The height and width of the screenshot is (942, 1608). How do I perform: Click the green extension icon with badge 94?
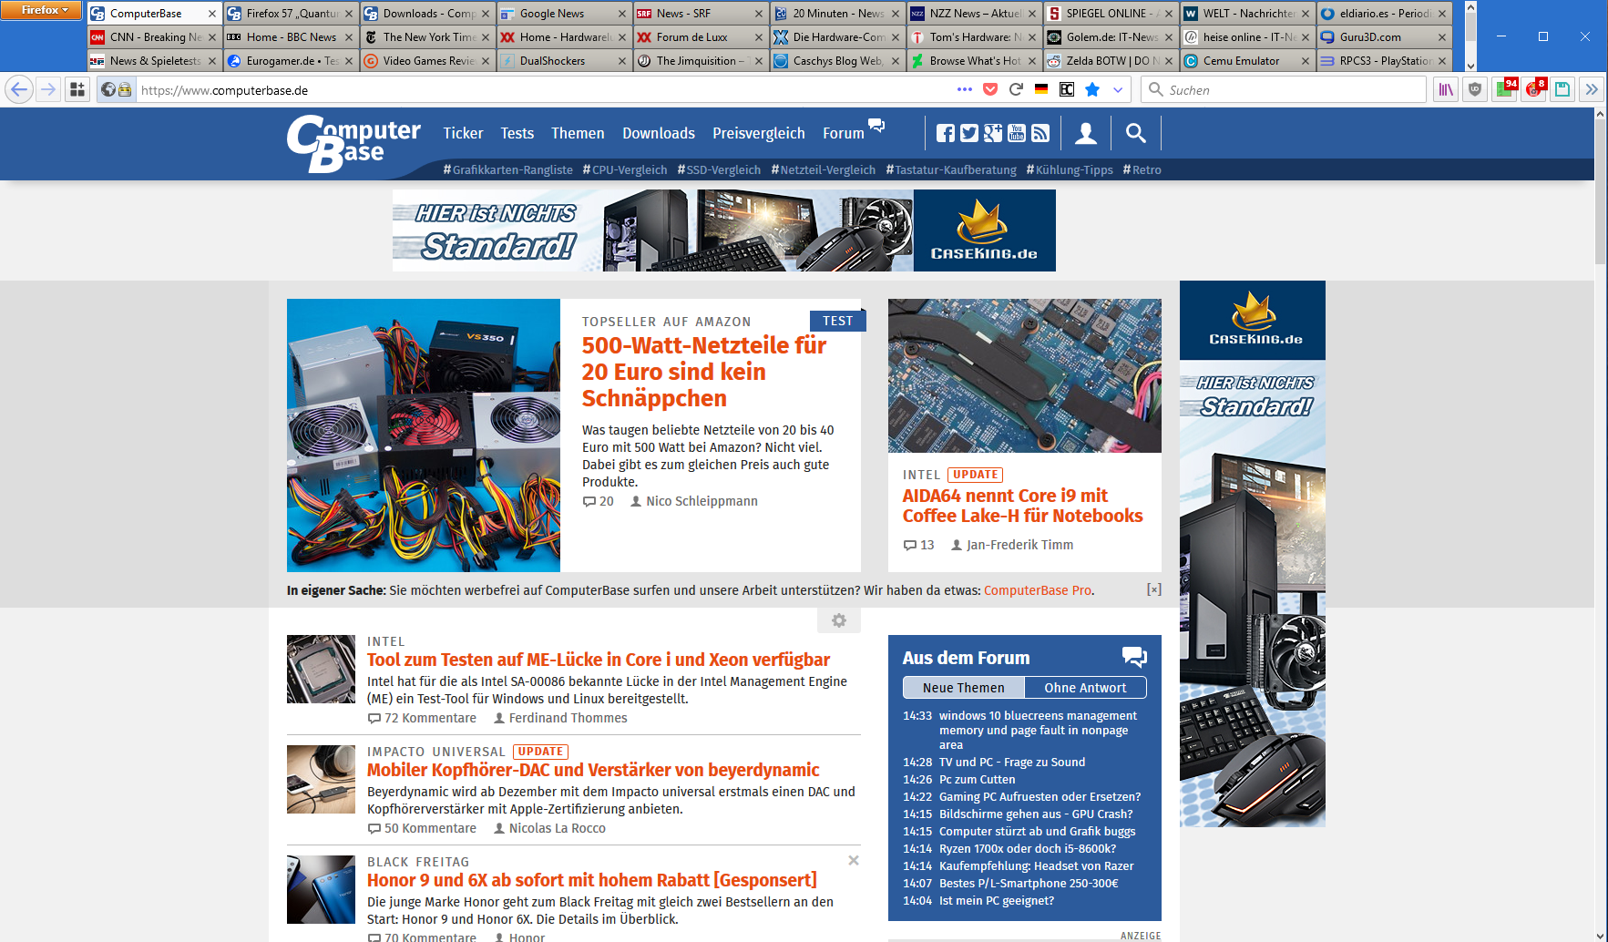pyautogui.click(x=1505, y=89)
